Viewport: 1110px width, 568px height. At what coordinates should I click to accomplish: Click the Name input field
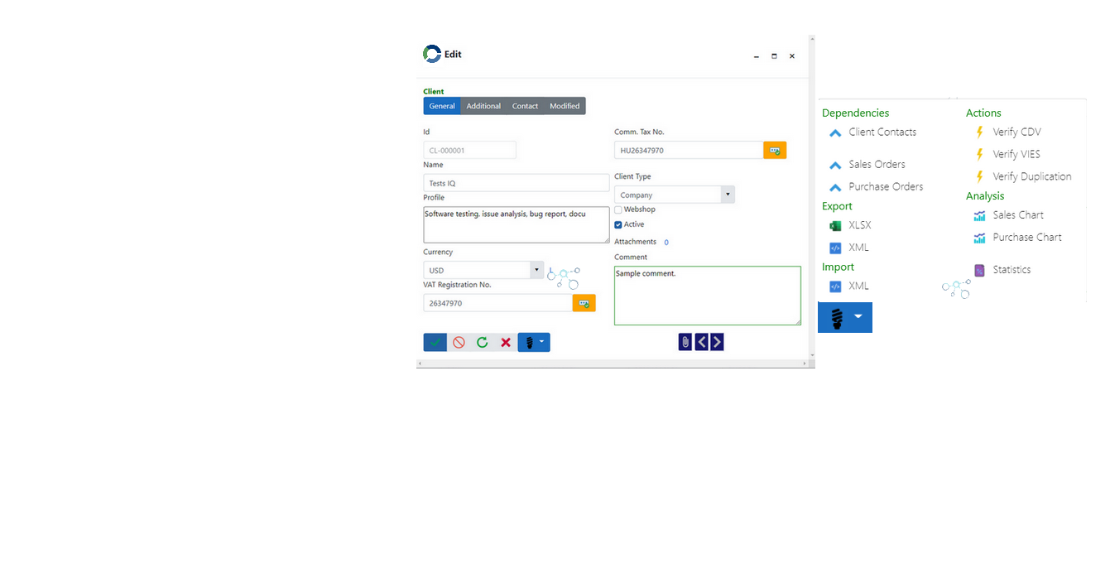click(x=516, y=183)
